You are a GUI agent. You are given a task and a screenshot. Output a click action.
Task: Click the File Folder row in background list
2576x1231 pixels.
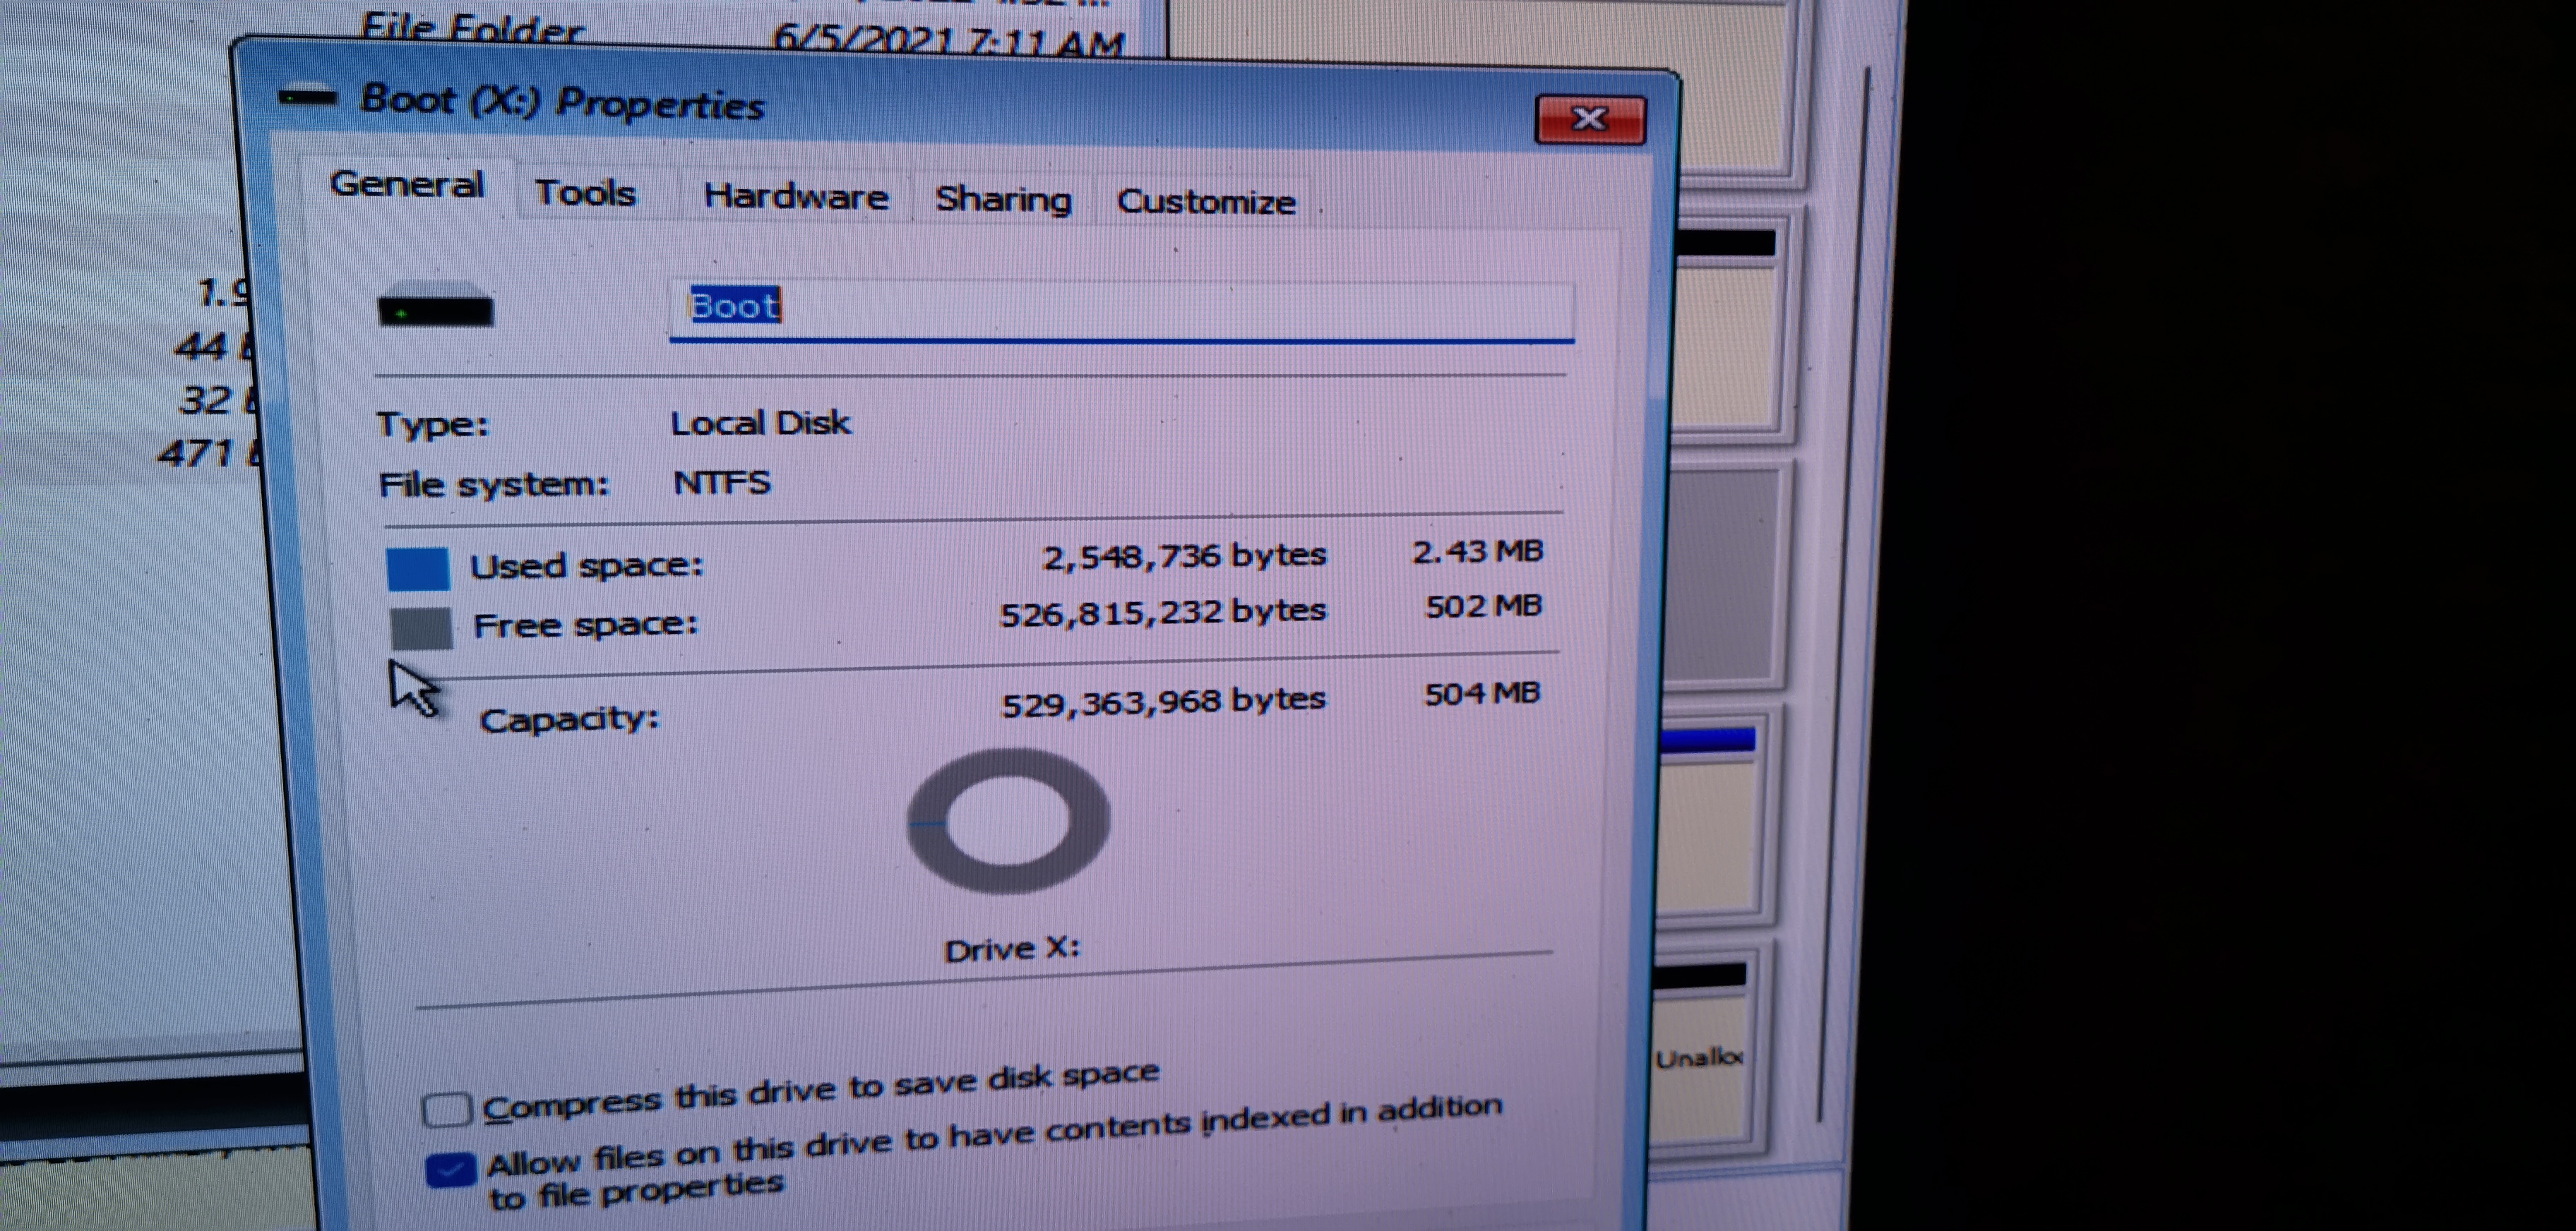(470, 28)
